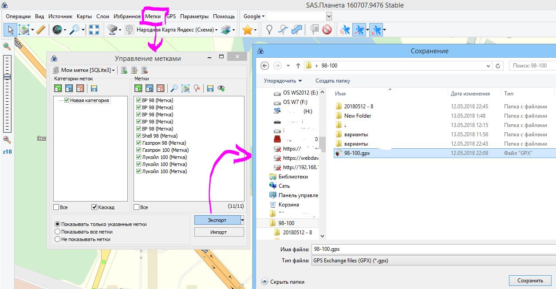Image resolution: width=556 pixels, height=289 pixels.
Task: Toggle mark visibility eye icon
Action: [221, 88]
